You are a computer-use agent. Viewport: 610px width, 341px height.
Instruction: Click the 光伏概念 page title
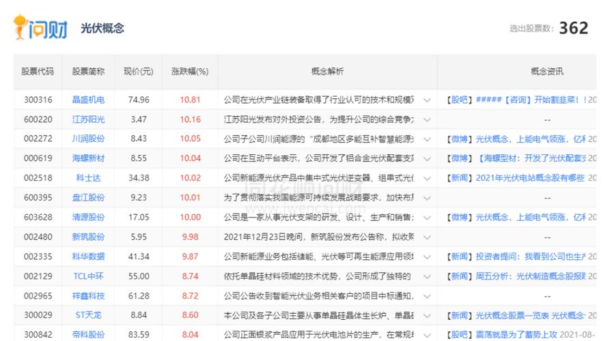(102, 29)
